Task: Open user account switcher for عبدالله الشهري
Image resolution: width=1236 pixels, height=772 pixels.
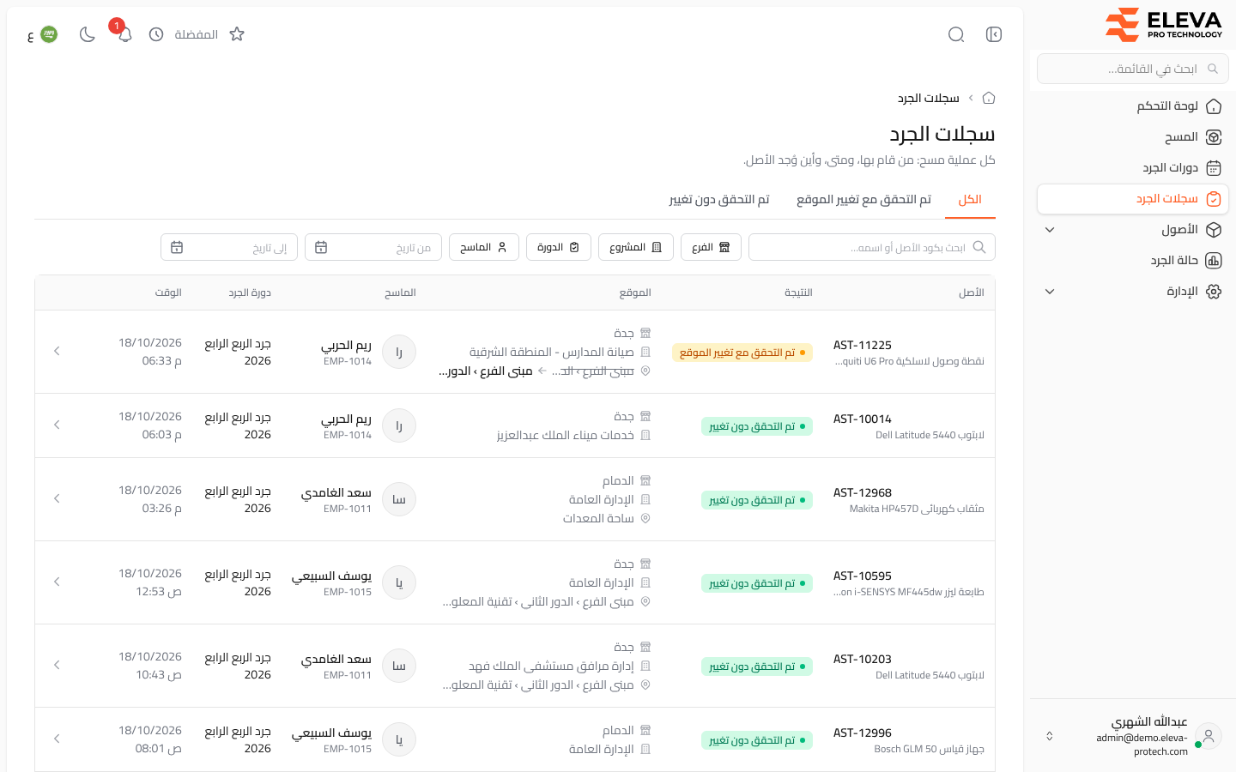Action: coord(1133,736)
